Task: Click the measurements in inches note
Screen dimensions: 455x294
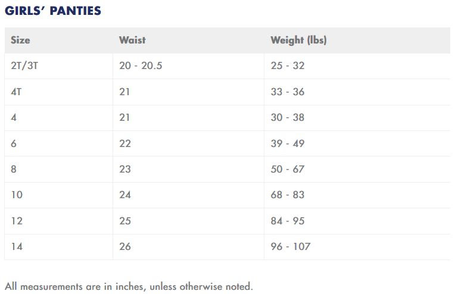Action: (x=129, y=286)
